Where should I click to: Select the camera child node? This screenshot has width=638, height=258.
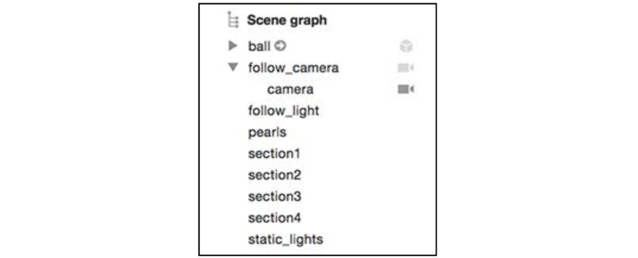point(290,89)
